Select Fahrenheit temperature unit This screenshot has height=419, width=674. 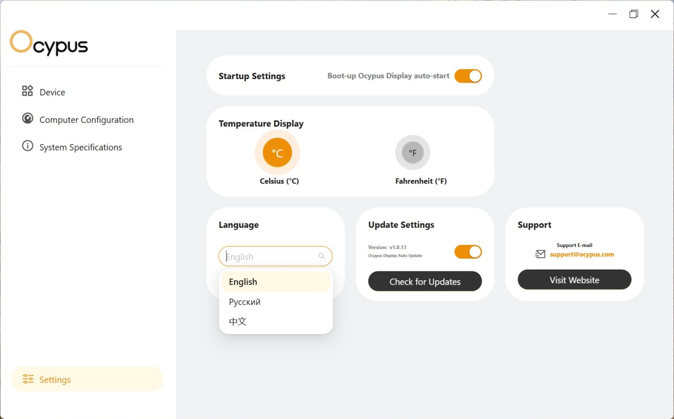412,153
